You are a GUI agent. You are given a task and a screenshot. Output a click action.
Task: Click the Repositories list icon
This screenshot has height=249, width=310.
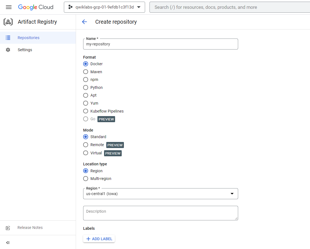pyautogui.click(x=8, y=38)
